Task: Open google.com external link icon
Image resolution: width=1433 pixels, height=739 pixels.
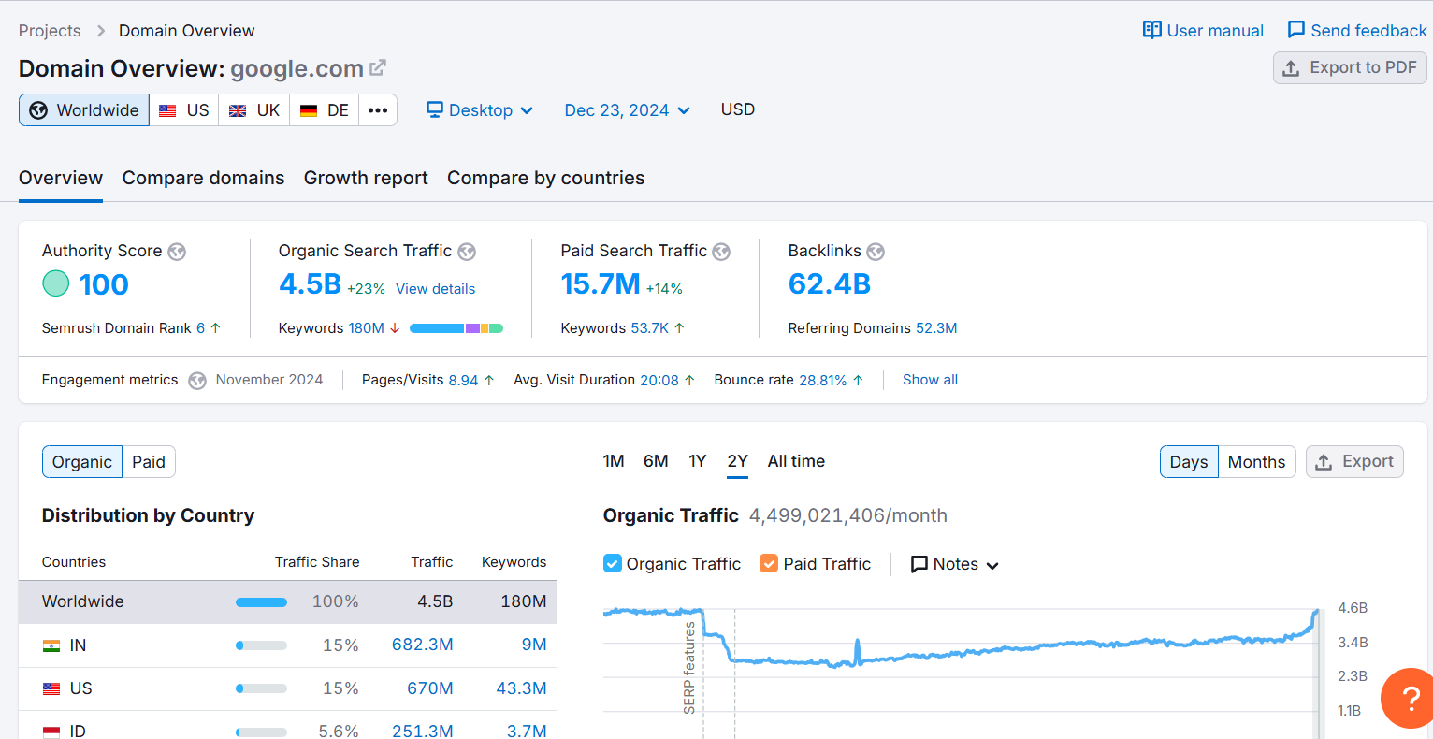Action: click(x=378, y=68)
